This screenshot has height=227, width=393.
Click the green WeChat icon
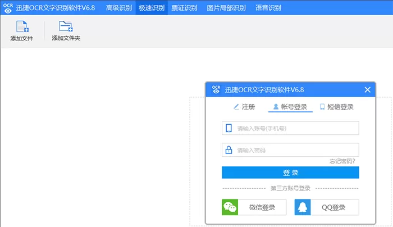coord(230,207)
